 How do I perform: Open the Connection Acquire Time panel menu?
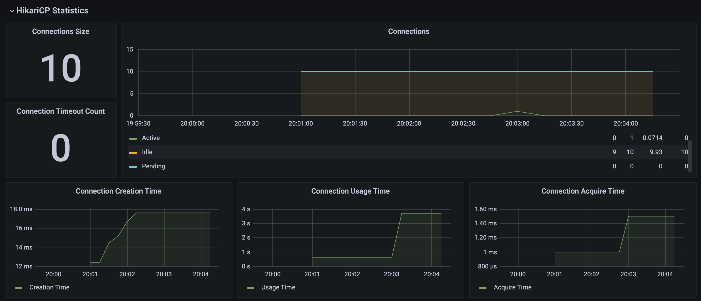click(583, 191)
